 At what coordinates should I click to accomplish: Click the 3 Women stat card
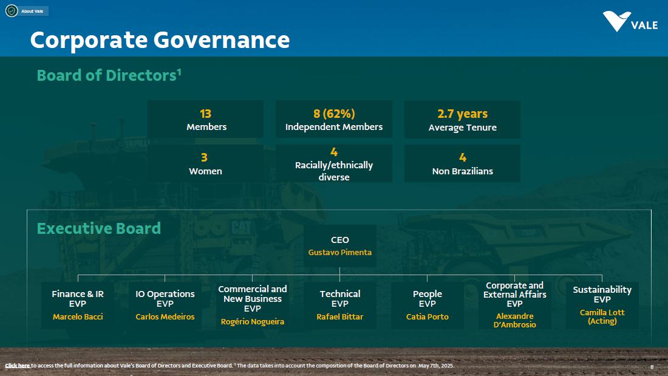(x=206, y=163)
